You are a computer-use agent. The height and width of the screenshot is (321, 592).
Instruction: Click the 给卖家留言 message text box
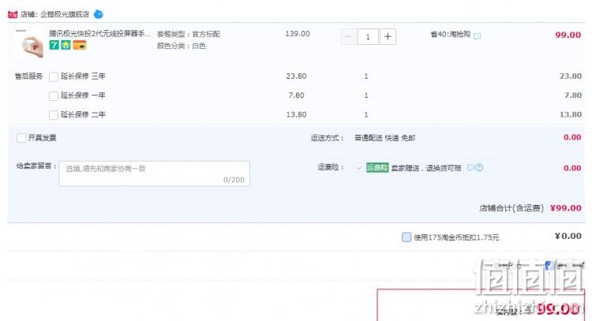[x=155, y=174]
